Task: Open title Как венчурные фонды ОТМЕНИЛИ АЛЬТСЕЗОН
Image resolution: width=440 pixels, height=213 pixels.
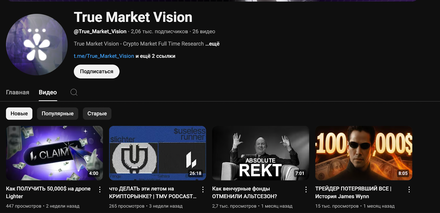Action: [245, 192]
